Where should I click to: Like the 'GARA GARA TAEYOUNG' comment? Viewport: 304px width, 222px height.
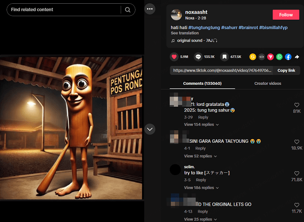[297, 141]
